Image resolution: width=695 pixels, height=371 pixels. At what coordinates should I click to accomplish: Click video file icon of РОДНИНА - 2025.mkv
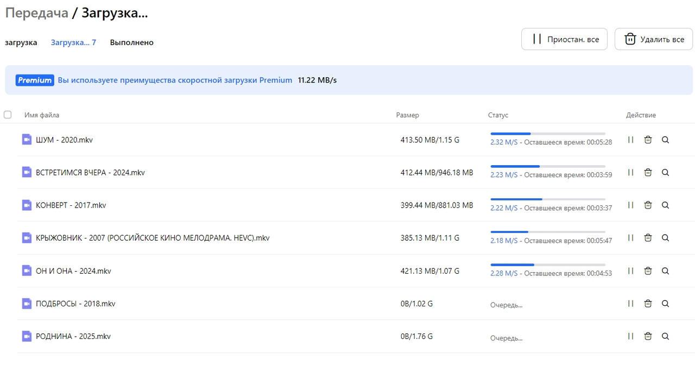[x=27, y=336]
